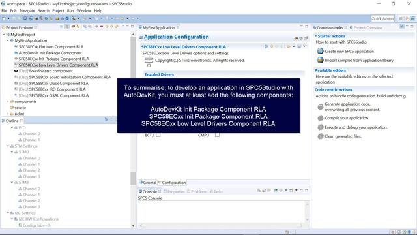This screenshot has height=235, width=417.
Task: Click the save icon in Low Level Drivers section toolbar
Action: [x=299, y=46]
